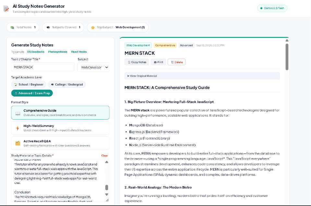Click the lightning bolt icon in High-Yield Summary

pyautogui.click(x=18, y=128)
